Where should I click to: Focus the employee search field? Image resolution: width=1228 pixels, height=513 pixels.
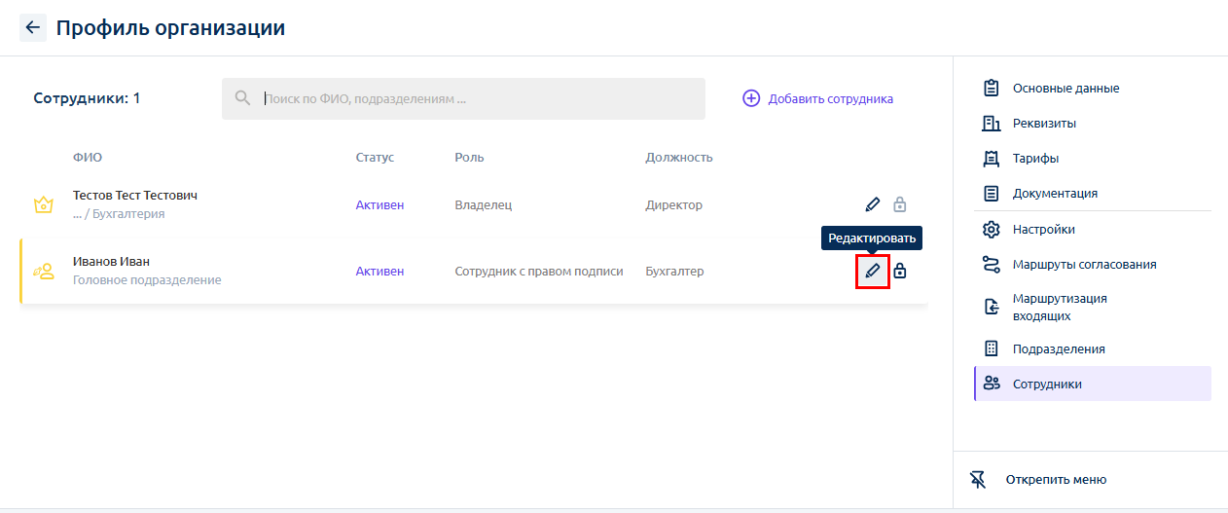[463, 98]
